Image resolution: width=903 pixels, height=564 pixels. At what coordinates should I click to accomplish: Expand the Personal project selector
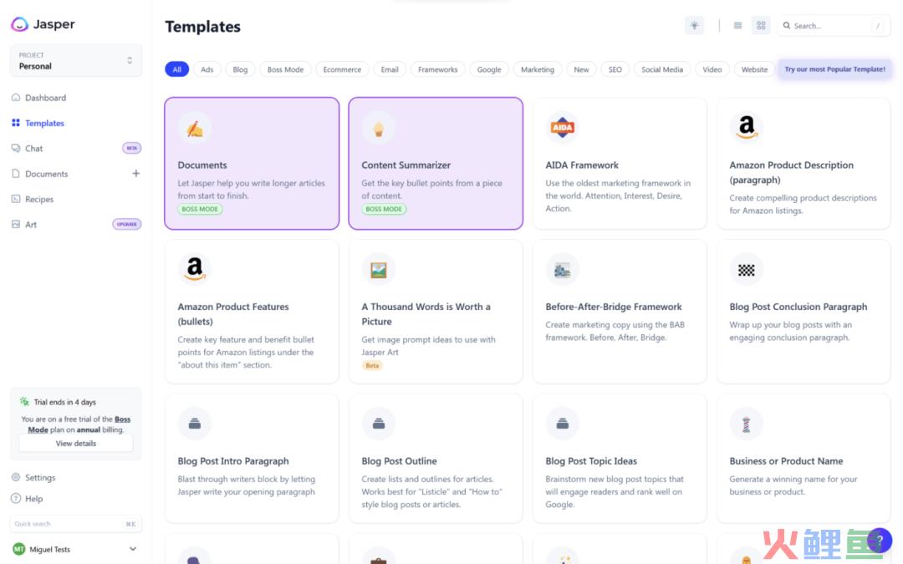[x=75, y=60]
